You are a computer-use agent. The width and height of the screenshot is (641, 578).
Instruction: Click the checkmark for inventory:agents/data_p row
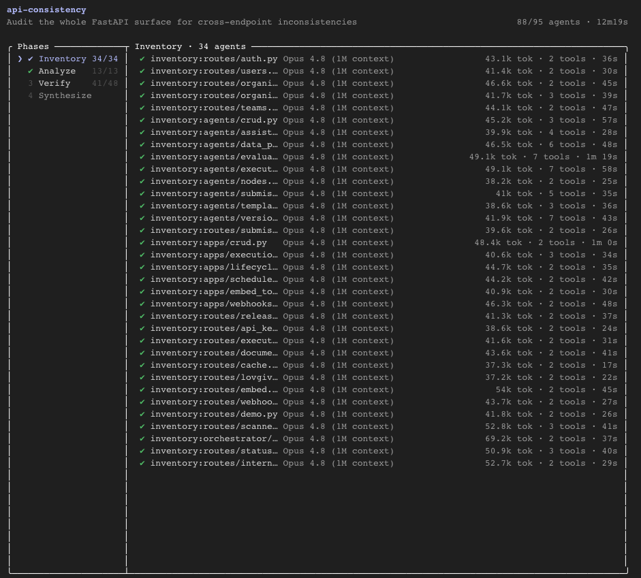click(x=142, y=144)
